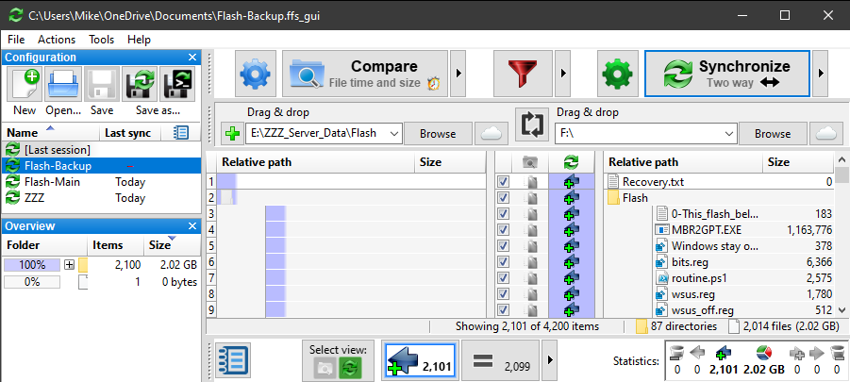Add folder pair with green plus
Viewport: 850px width, 382px height.
tap(232, 134)
